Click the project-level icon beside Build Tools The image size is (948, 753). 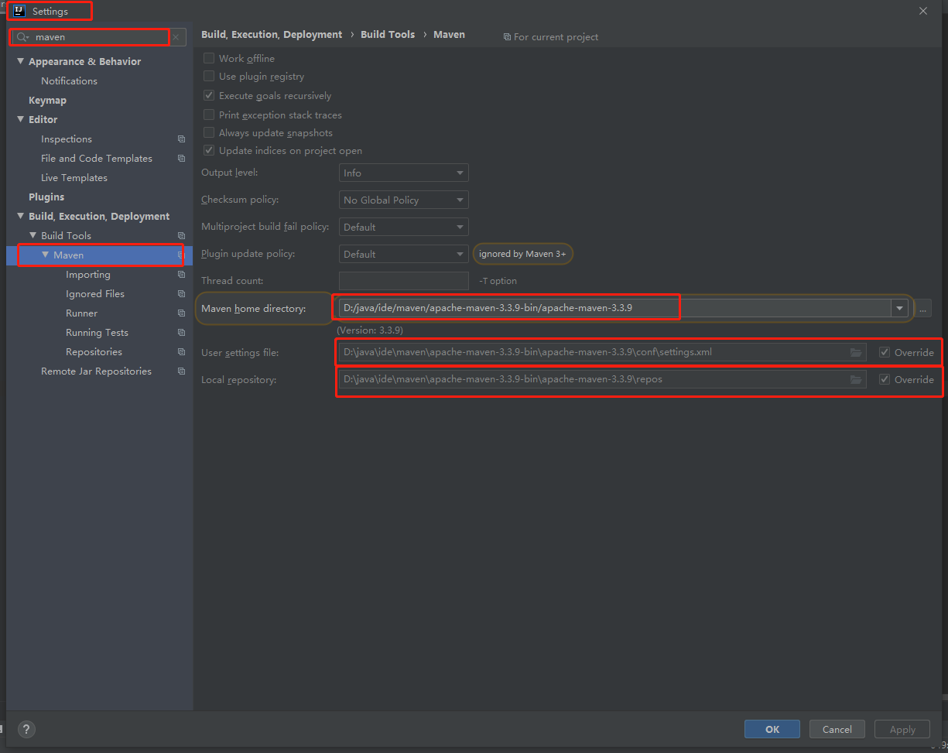181,236
